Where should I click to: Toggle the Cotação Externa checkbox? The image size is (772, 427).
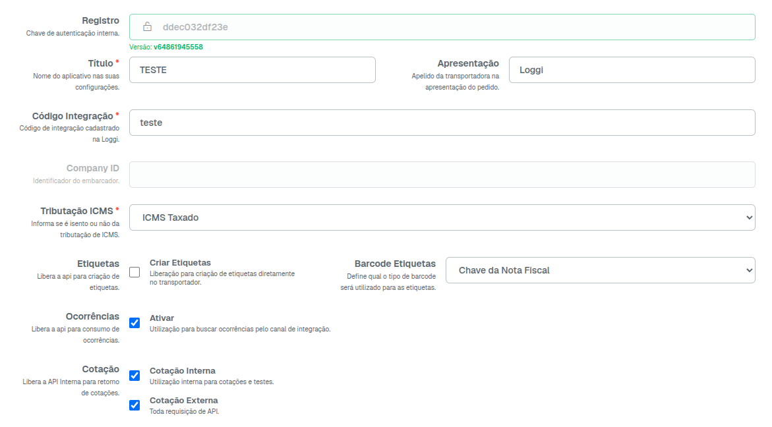(x=134, y=405)
